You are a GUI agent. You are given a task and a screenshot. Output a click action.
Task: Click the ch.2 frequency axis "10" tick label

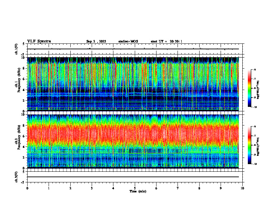pyautogui.click(x=23, y=115)
